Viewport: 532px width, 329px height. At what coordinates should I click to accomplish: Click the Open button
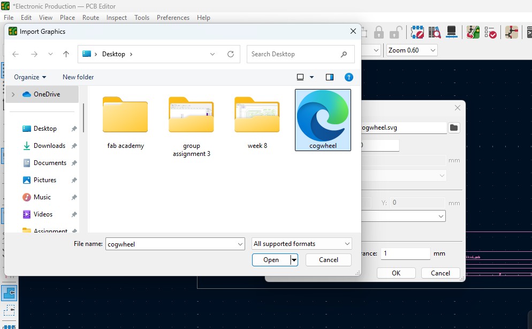[x=271, y=260]
